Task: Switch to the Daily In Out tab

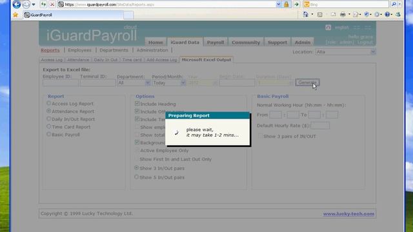Action: tap(106, 60)
